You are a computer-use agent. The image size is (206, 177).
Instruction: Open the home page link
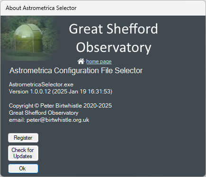click(x=99, y=61)
